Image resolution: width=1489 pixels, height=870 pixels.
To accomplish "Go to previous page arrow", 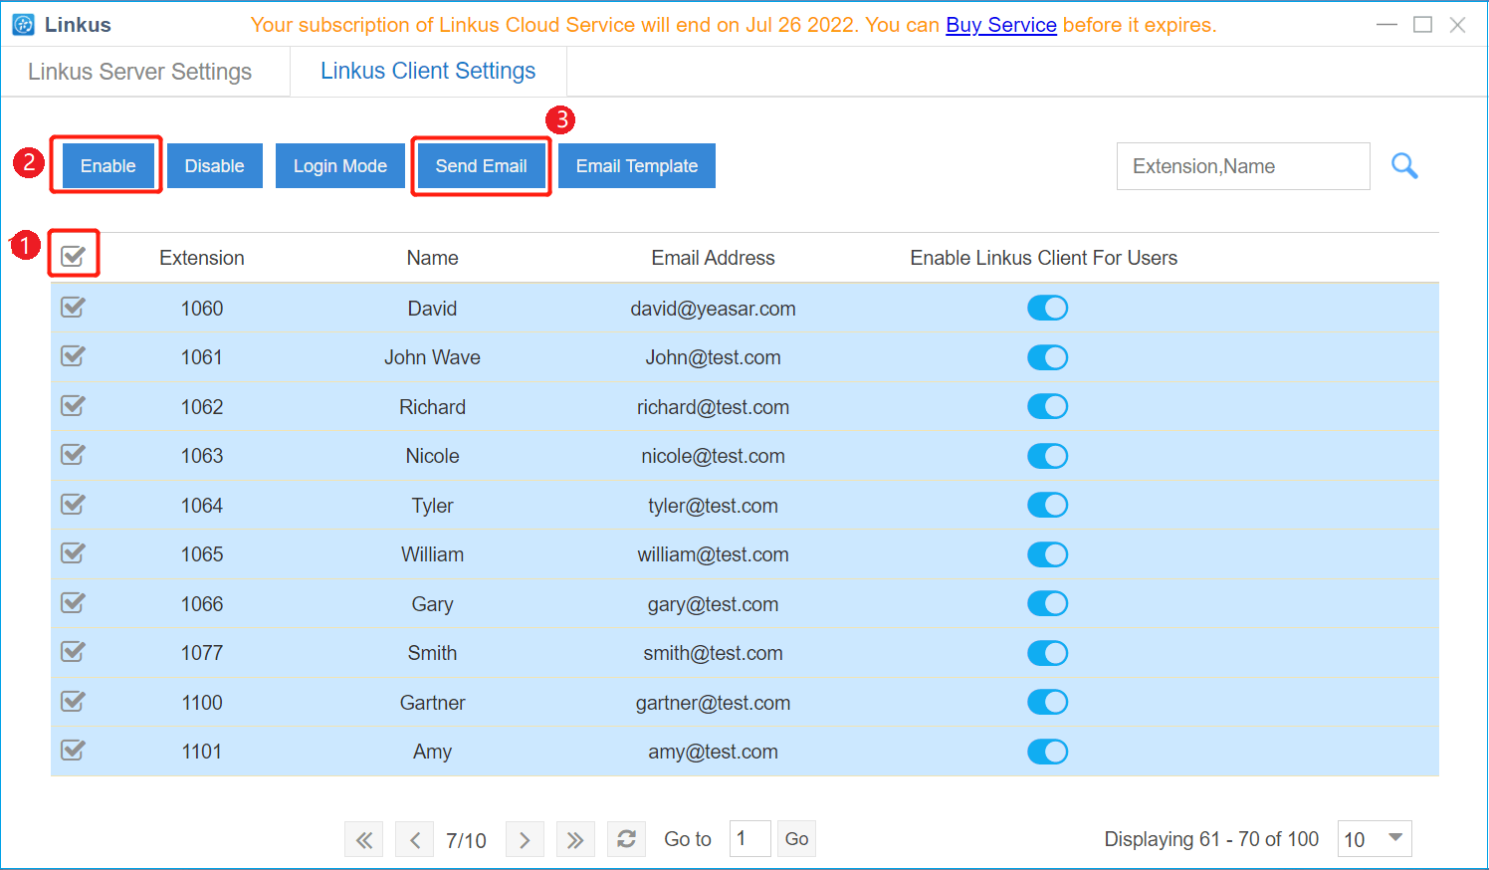I will pos(415,840).
